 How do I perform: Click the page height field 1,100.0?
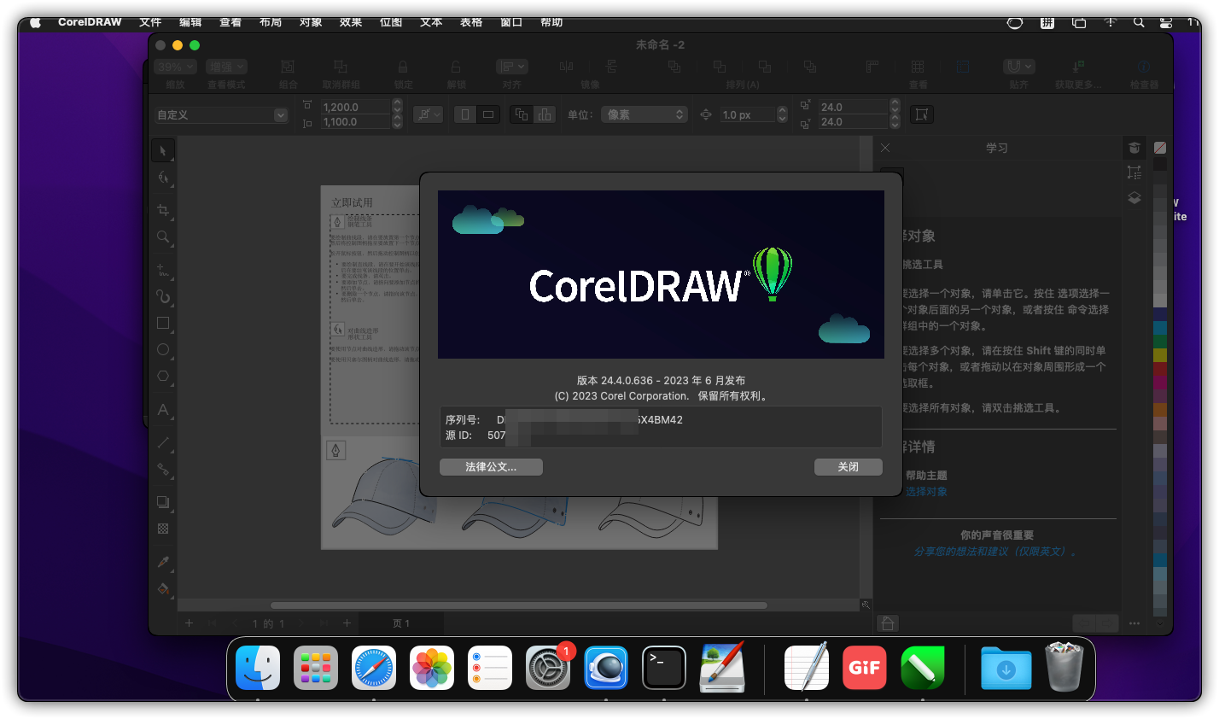point(355,122)
